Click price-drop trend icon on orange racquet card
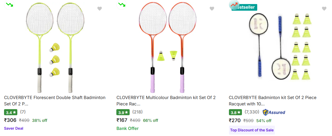Image resolution: width=332 pixels, height=136 pixels. (x=122, y=5)
